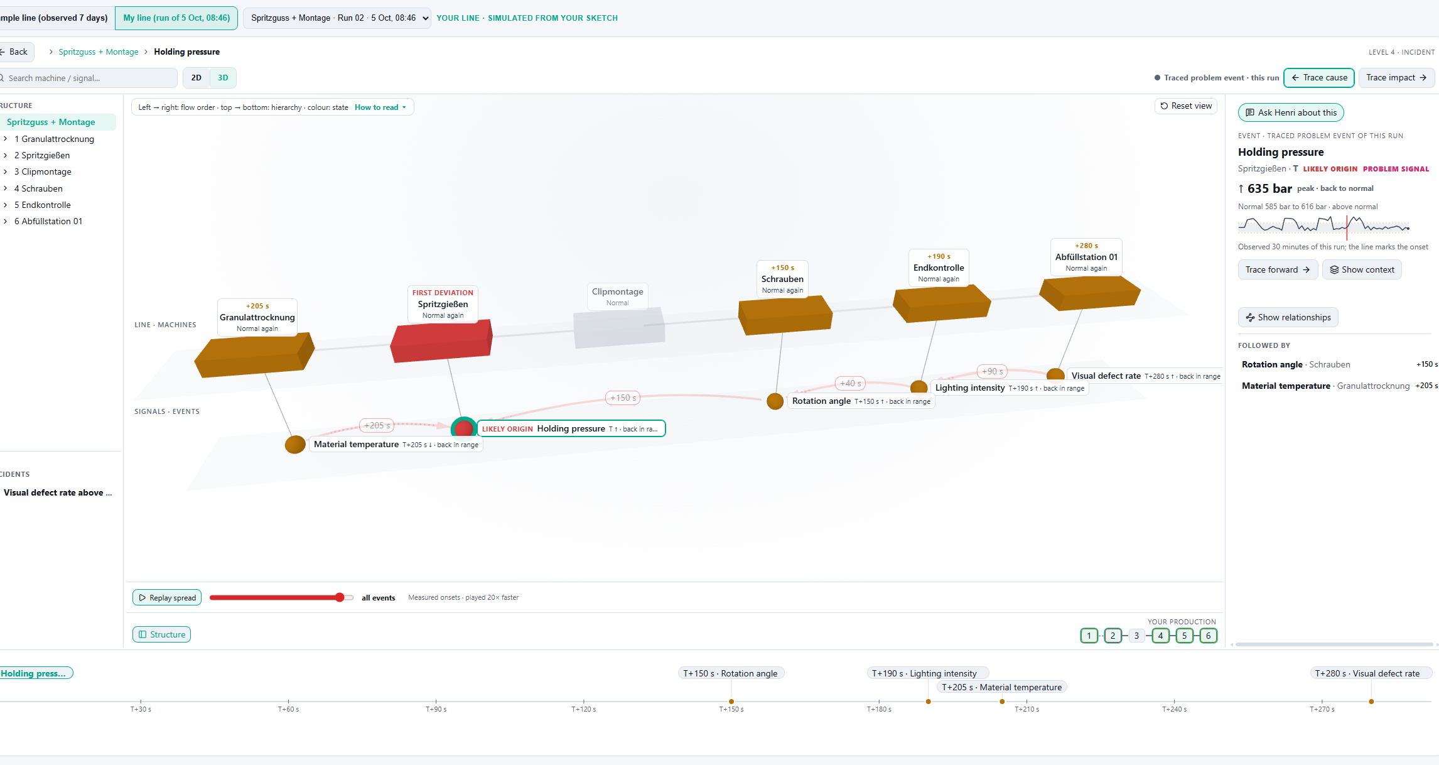
Task: Click the red Holding pressure origin node
Action: click(464, 428)
